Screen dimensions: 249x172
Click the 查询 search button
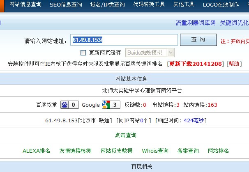point(198,40)
